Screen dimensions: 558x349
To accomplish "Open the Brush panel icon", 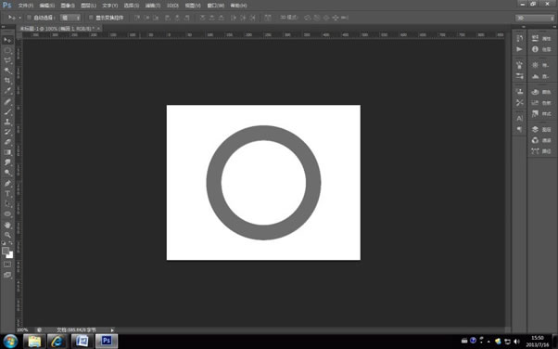I will click(x=520, y=65).
